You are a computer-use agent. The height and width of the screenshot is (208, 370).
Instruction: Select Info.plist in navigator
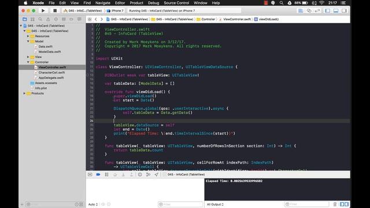[x=41, y=88]
